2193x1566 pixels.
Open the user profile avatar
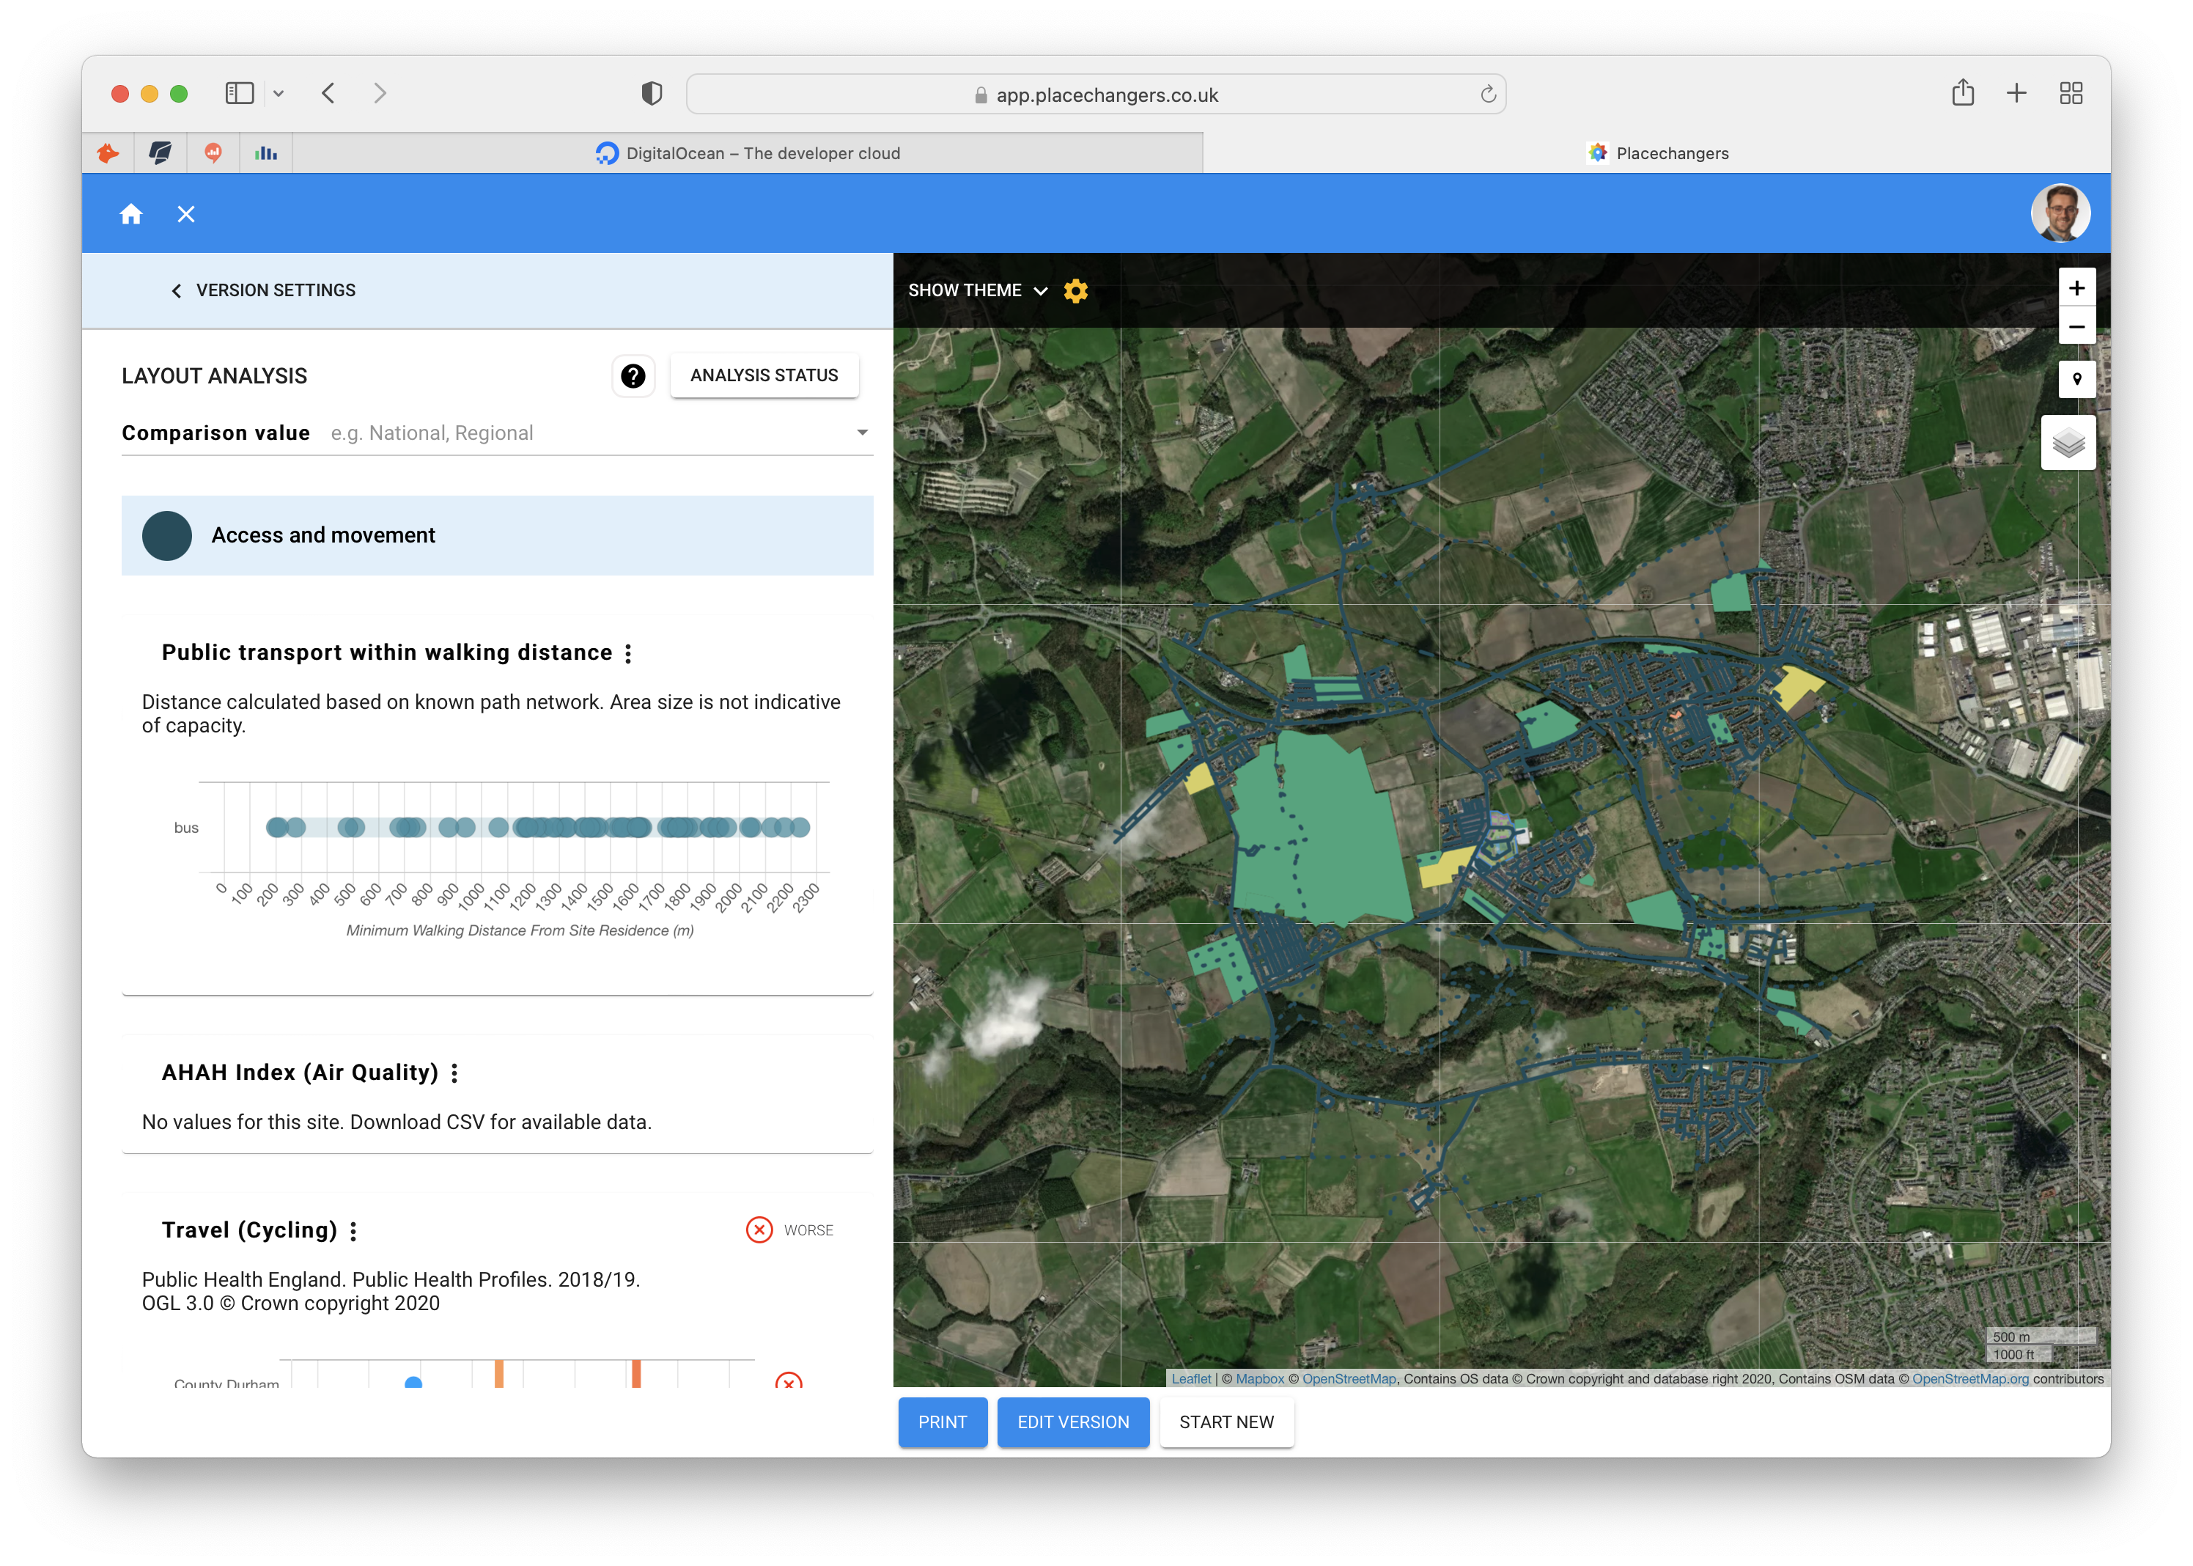click(2060, 213)
